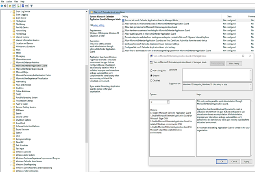
Task: Click the folder icon beside Security Center
Action: (14, 117)
